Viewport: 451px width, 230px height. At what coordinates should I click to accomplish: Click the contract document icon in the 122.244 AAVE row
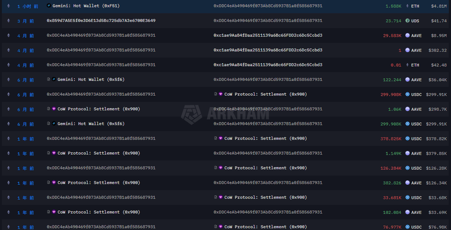tap(48, 80)
